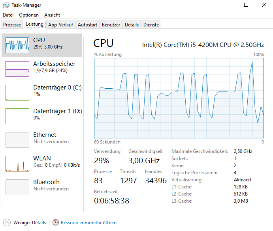Select the Bluetooth graph icon
273x231 pixels.
tap(17, 187)
